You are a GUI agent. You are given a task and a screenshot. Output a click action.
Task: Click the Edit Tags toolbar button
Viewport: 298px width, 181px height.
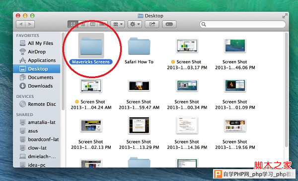pyautogui.click(x=169, y=24)
